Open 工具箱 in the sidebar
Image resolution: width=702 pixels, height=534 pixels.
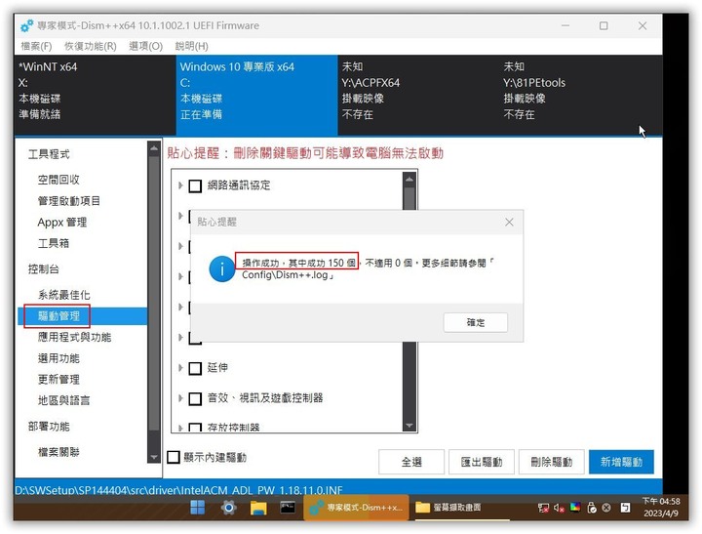(54, 243)
